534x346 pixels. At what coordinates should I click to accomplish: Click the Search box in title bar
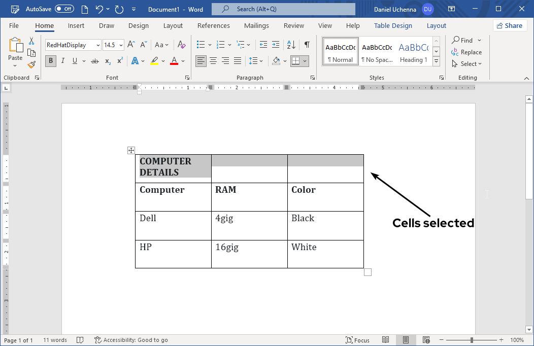click(283, 9)
